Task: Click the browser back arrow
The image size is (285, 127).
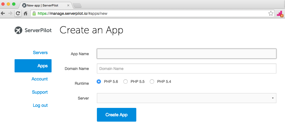Action: (3, 13)
